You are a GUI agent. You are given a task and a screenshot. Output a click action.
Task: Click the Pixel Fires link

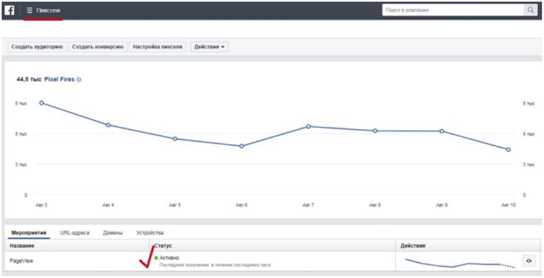(x=59, y=79)
